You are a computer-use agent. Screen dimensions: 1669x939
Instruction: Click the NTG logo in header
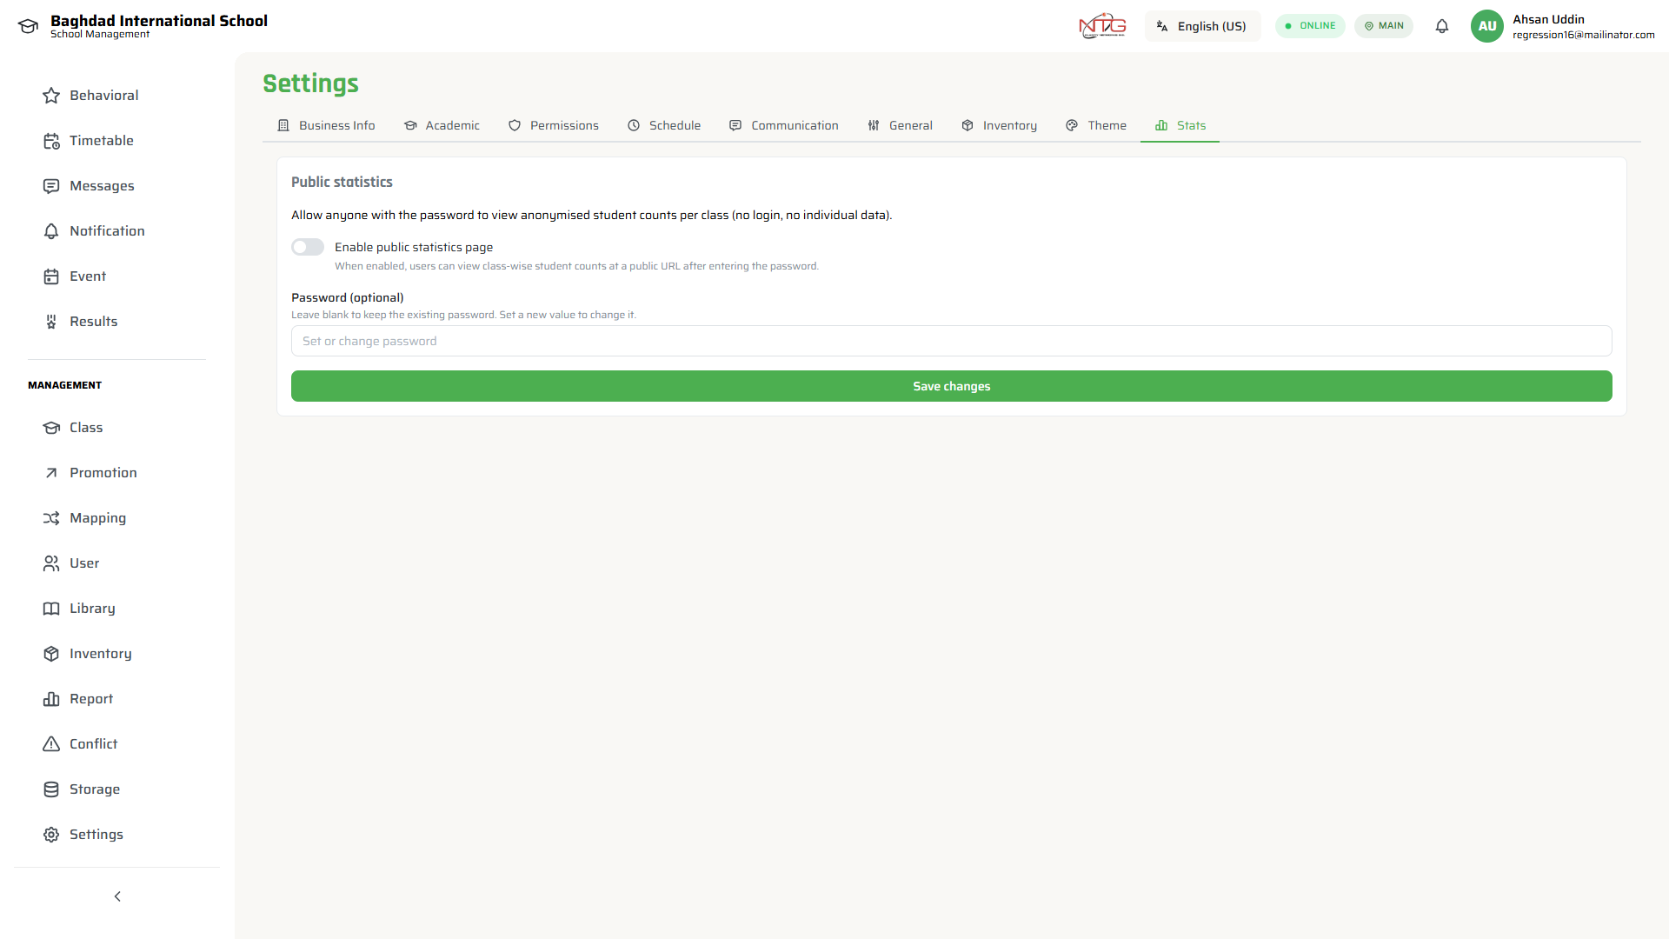point(1102,26)
